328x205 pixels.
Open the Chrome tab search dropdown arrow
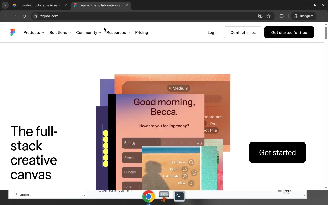(x=5, y=5)
